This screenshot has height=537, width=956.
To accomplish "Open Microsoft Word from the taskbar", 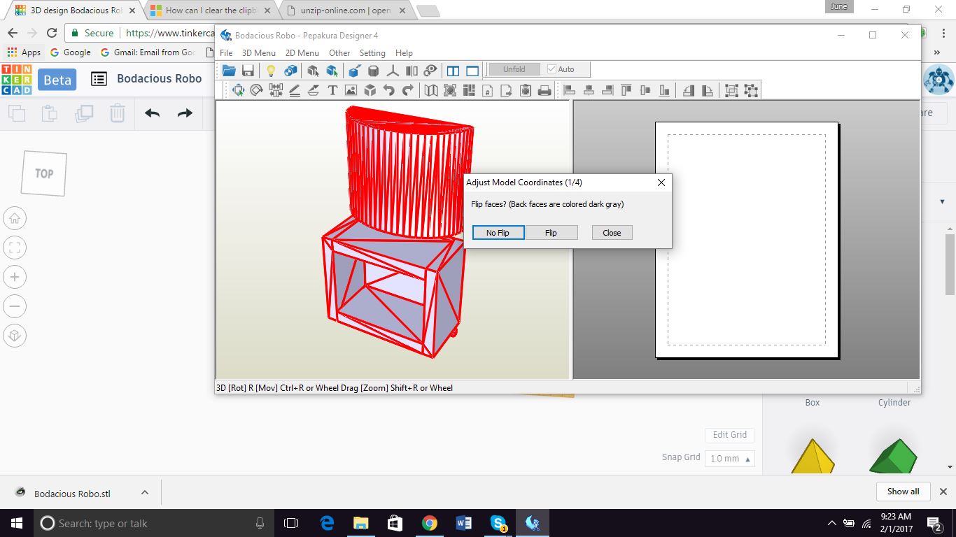I will (463, 523).
